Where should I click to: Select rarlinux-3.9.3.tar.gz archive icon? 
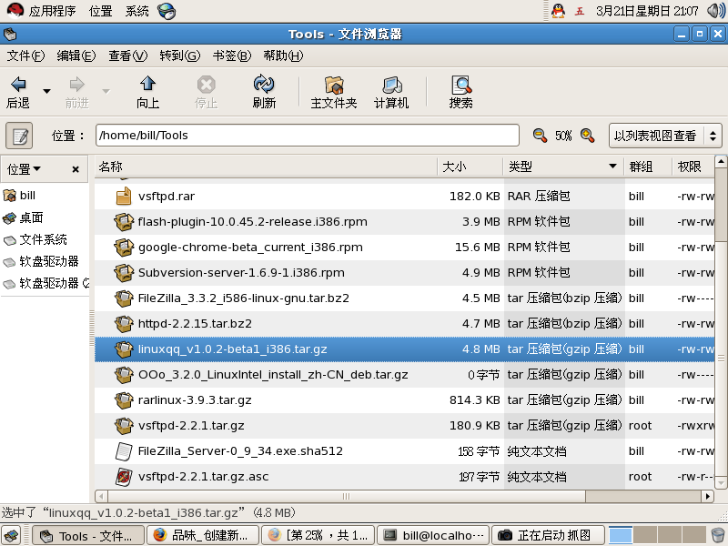pos(124,400)
